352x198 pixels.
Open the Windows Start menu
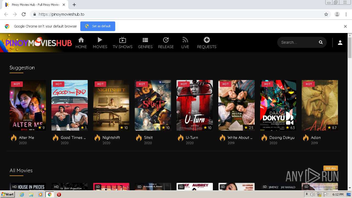[x=8, y=194]
